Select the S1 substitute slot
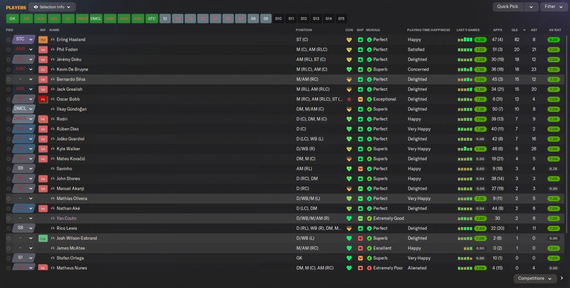Screen dimensions: 570x288 click(165, 19)
